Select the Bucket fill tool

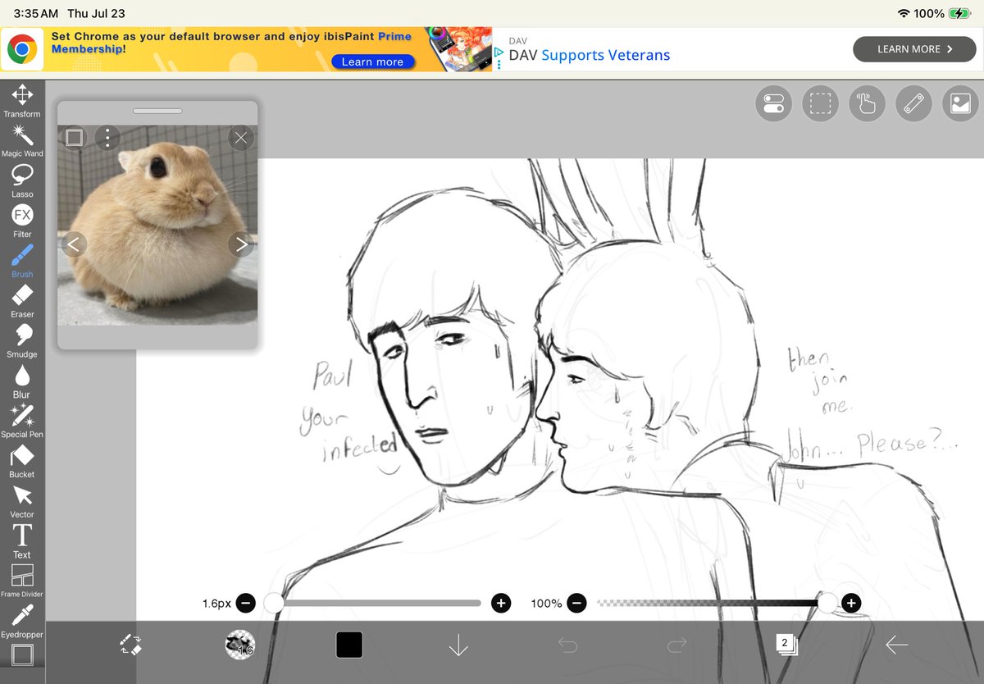(x=22, y=460)
